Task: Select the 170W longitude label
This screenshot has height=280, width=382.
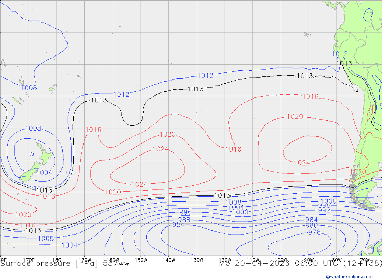Action: (x=85, y=260)
